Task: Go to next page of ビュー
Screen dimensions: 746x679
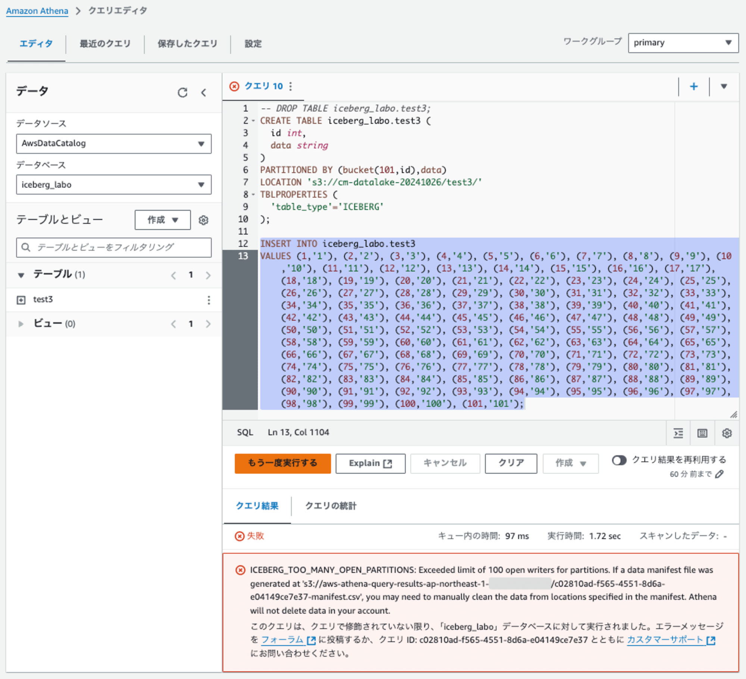Action: pos(208,324)
